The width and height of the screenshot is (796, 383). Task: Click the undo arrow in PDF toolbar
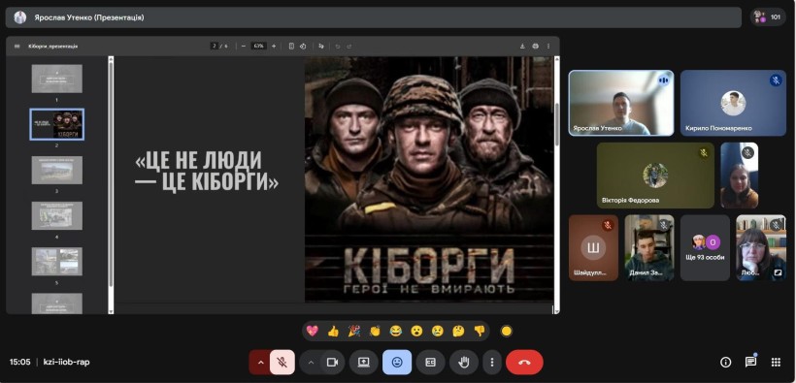pos(338,47)
